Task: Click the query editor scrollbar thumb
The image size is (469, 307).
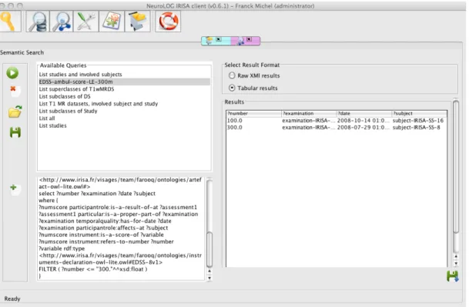Action: tap(209, 249)
